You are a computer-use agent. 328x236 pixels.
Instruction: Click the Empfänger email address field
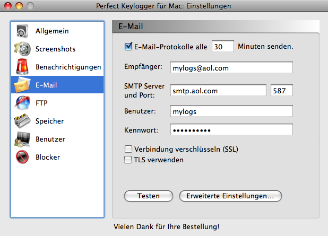[231, 67]
